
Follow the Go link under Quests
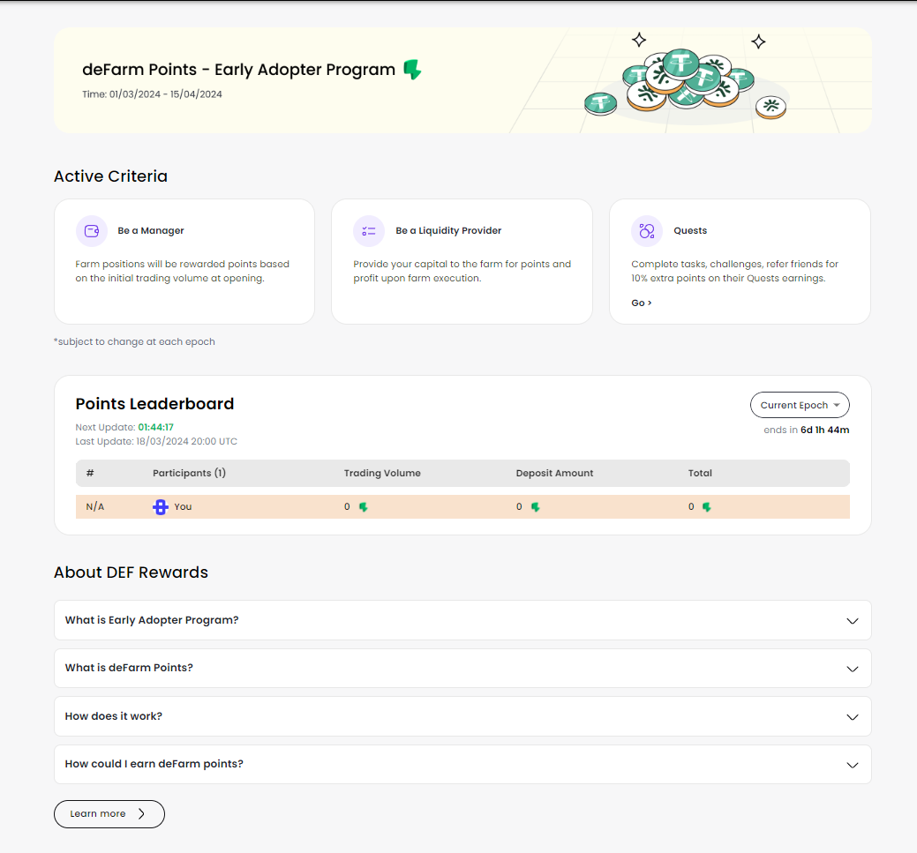(642, 303)
